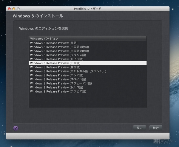Pick the highlighted (日本語) Release Preview row
The image size is (179, 147).
coord(88,63)
